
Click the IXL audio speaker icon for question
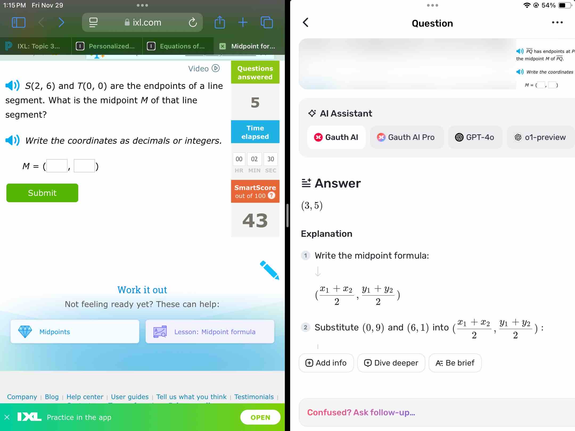12,86
